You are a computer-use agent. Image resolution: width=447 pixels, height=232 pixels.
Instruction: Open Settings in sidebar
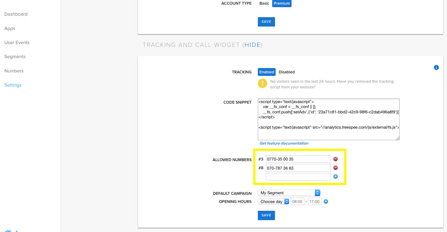(13, 85)
